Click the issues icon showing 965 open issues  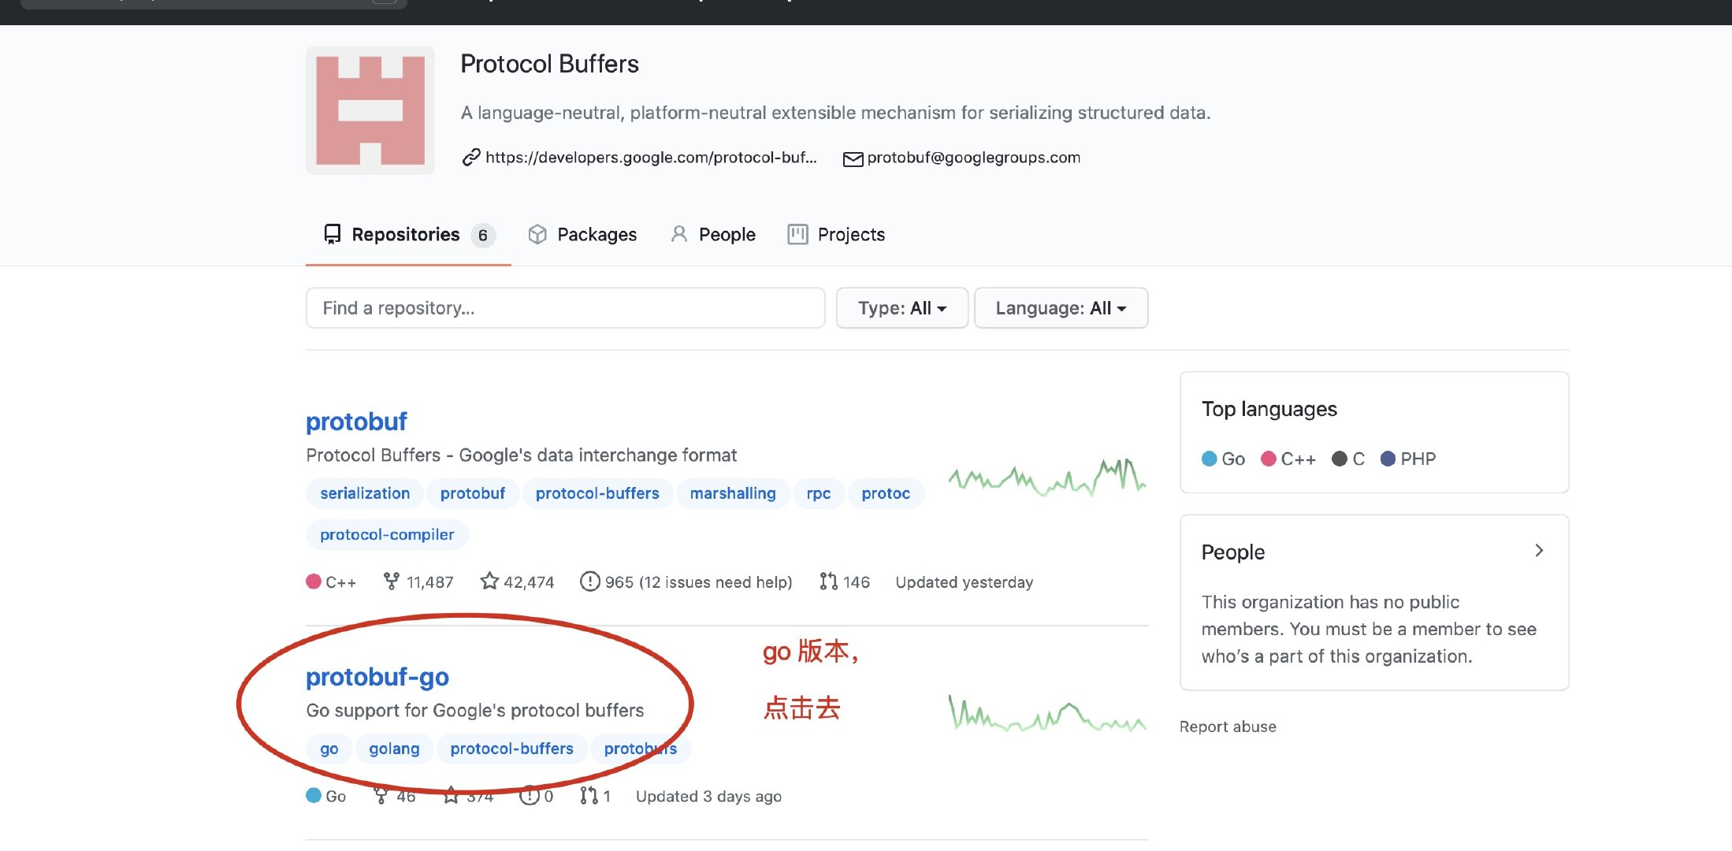click(x=590, y=582)
